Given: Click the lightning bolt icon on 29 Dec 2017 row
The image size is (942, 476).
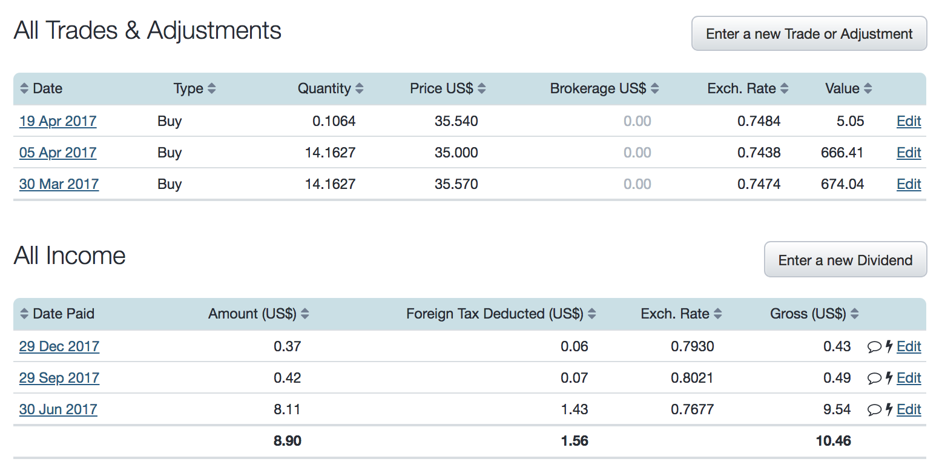Looking at the screenshot, I should (x=889, y=346).
